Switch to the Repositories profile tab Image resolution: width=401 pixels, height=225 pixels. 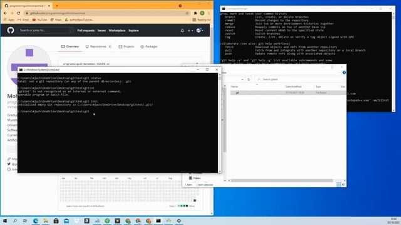[98, 47]
